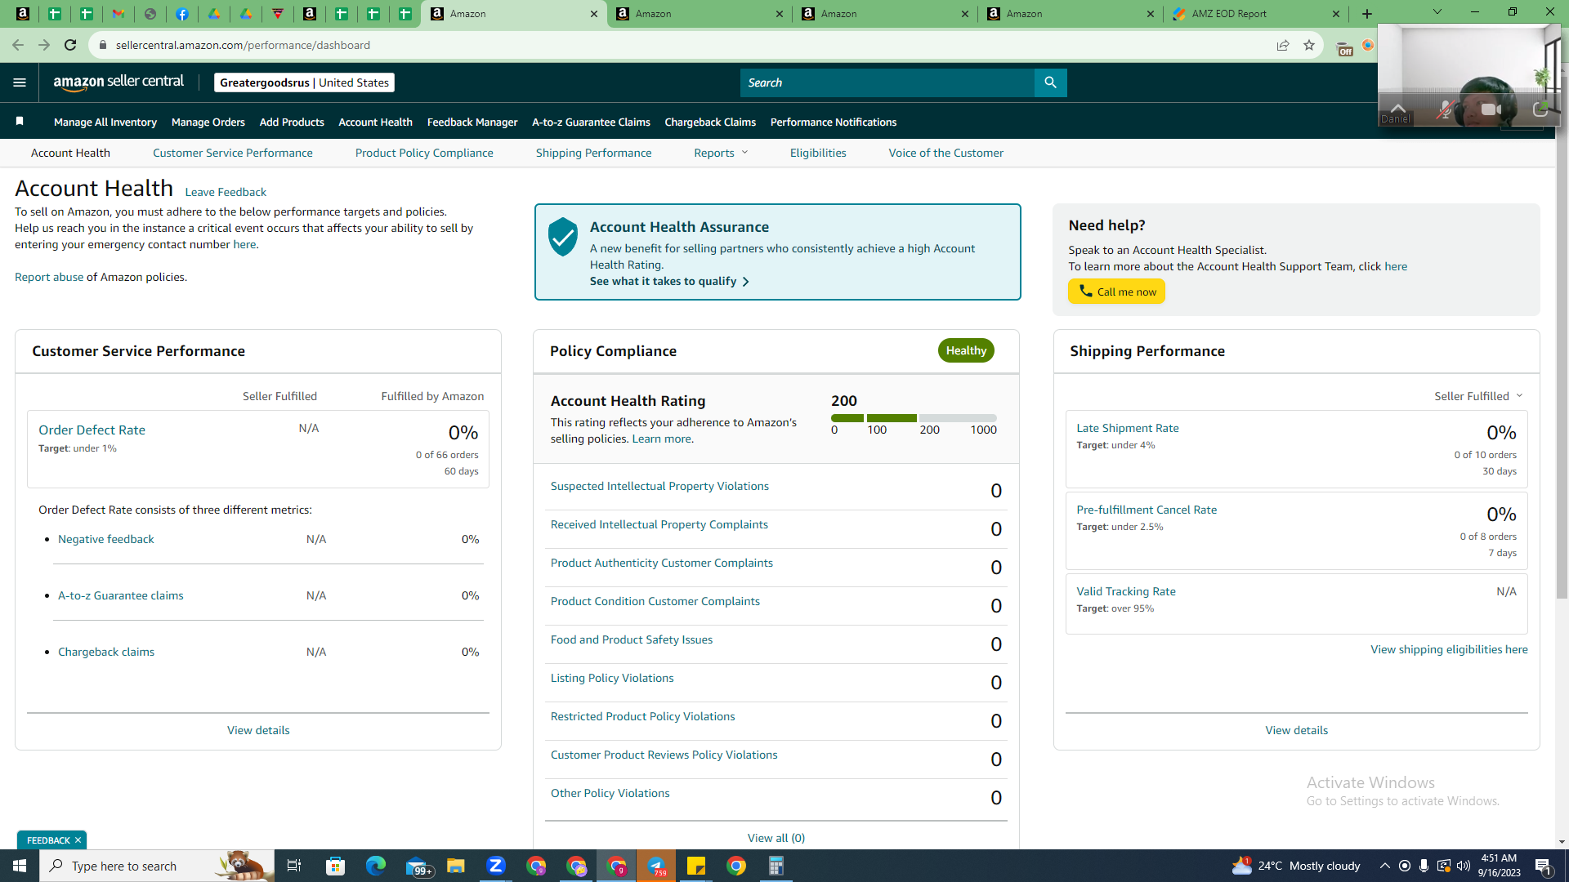Open the Seller Fulfilled dropdown in Shipping Performance
1569x882 pixels.
(1478, 396)
